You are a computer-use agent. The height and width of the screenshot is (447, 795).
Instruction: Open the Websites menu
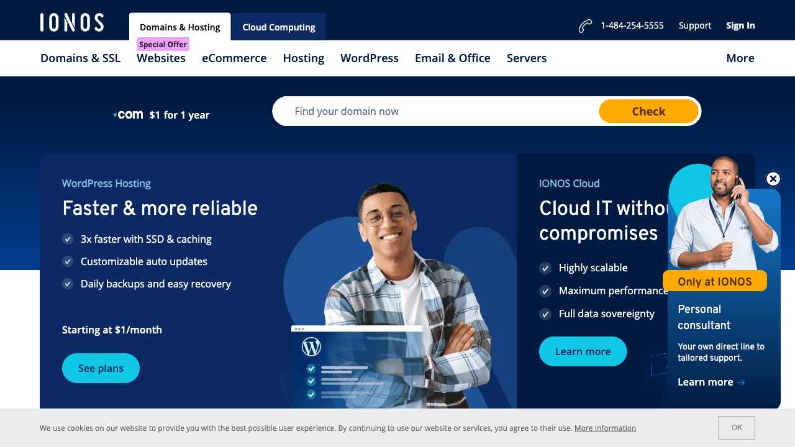(161, 58)
